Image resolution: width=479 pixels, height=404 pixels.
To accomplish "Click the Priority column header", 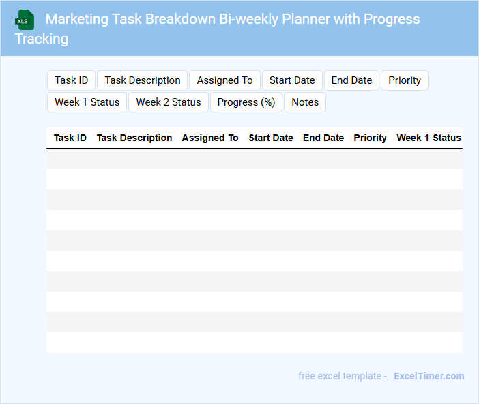I will [371, 138].
